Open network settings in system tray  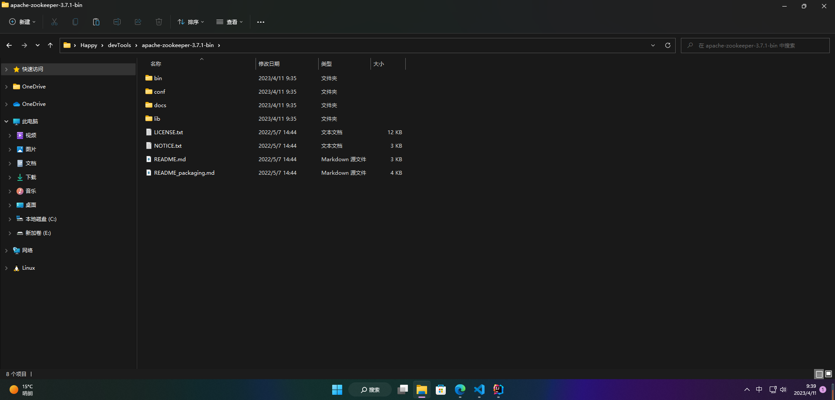773,390
